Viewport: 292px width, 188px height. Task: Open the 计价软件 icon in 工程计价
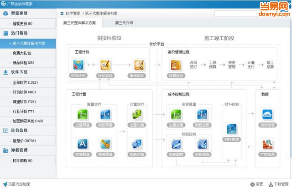[105, 65]
